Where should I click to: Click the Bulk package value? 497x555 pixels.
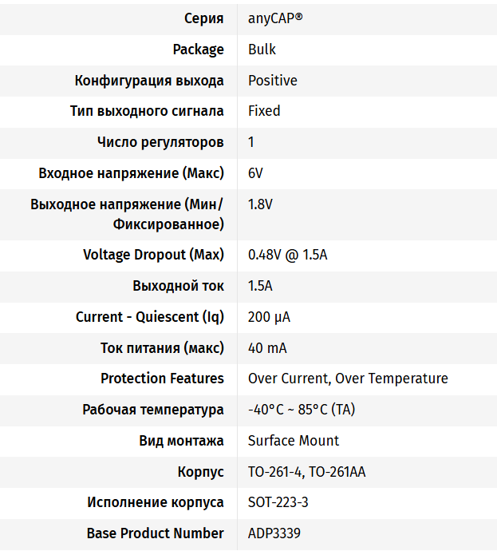click(x=262, y=50)
